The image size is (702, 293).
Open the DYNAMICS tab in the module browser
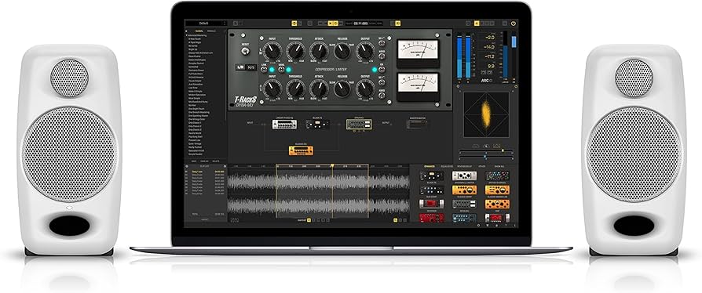[x=430, y=166]
